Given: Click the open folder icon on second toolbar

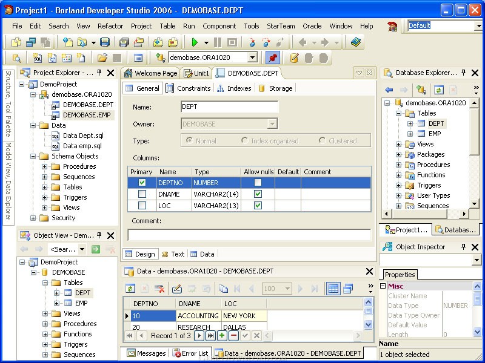Looking at the screenshot, I should [x=102, y=57].
